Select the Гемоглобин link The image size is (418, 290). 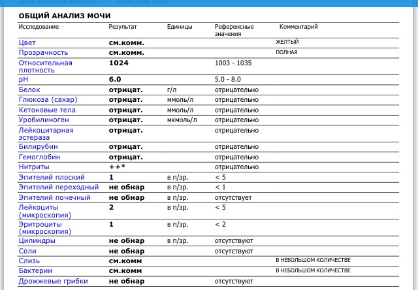tap(41, 157)
